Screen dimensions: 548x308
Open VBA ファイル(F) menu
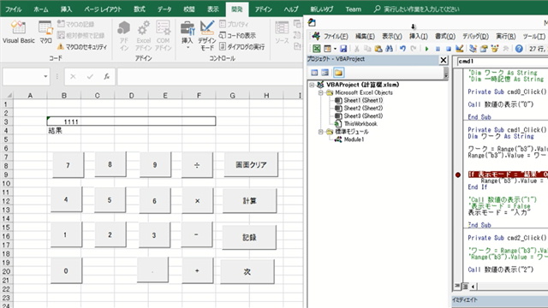[336, 36]
